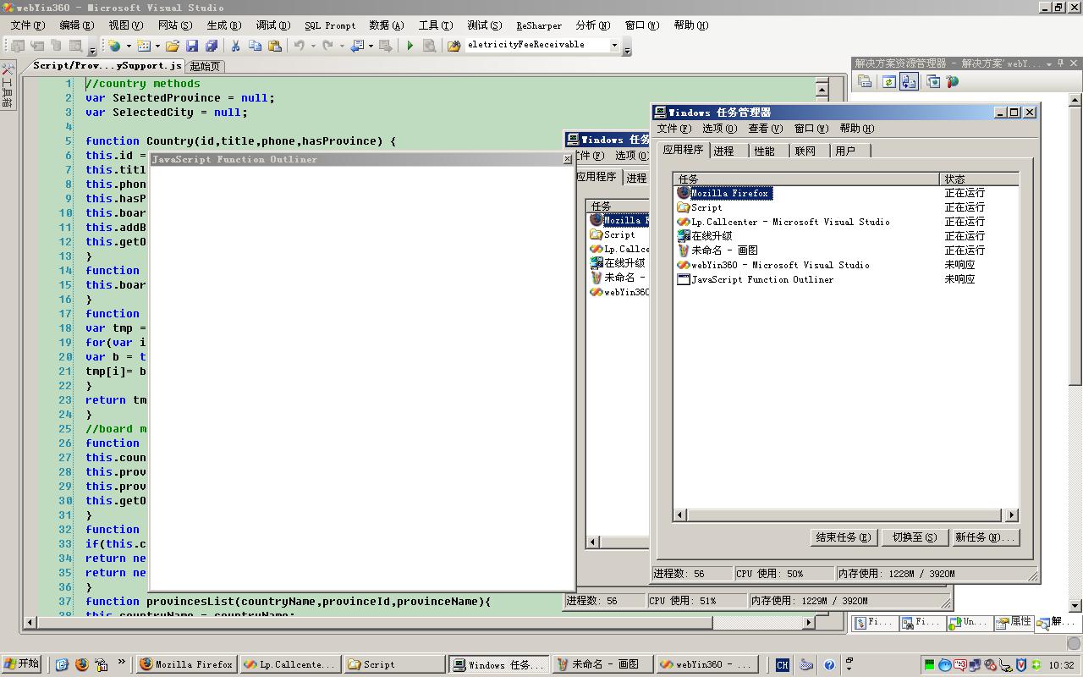This screenshot has height=677, width=1083.
Task: Click the Properties icon in Solution Explorer
Action: (865, 82)
